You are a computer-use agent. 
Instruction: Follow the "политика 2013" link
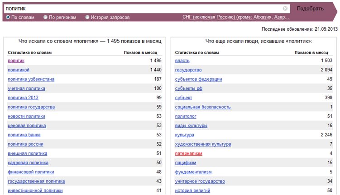click(23, 97)
